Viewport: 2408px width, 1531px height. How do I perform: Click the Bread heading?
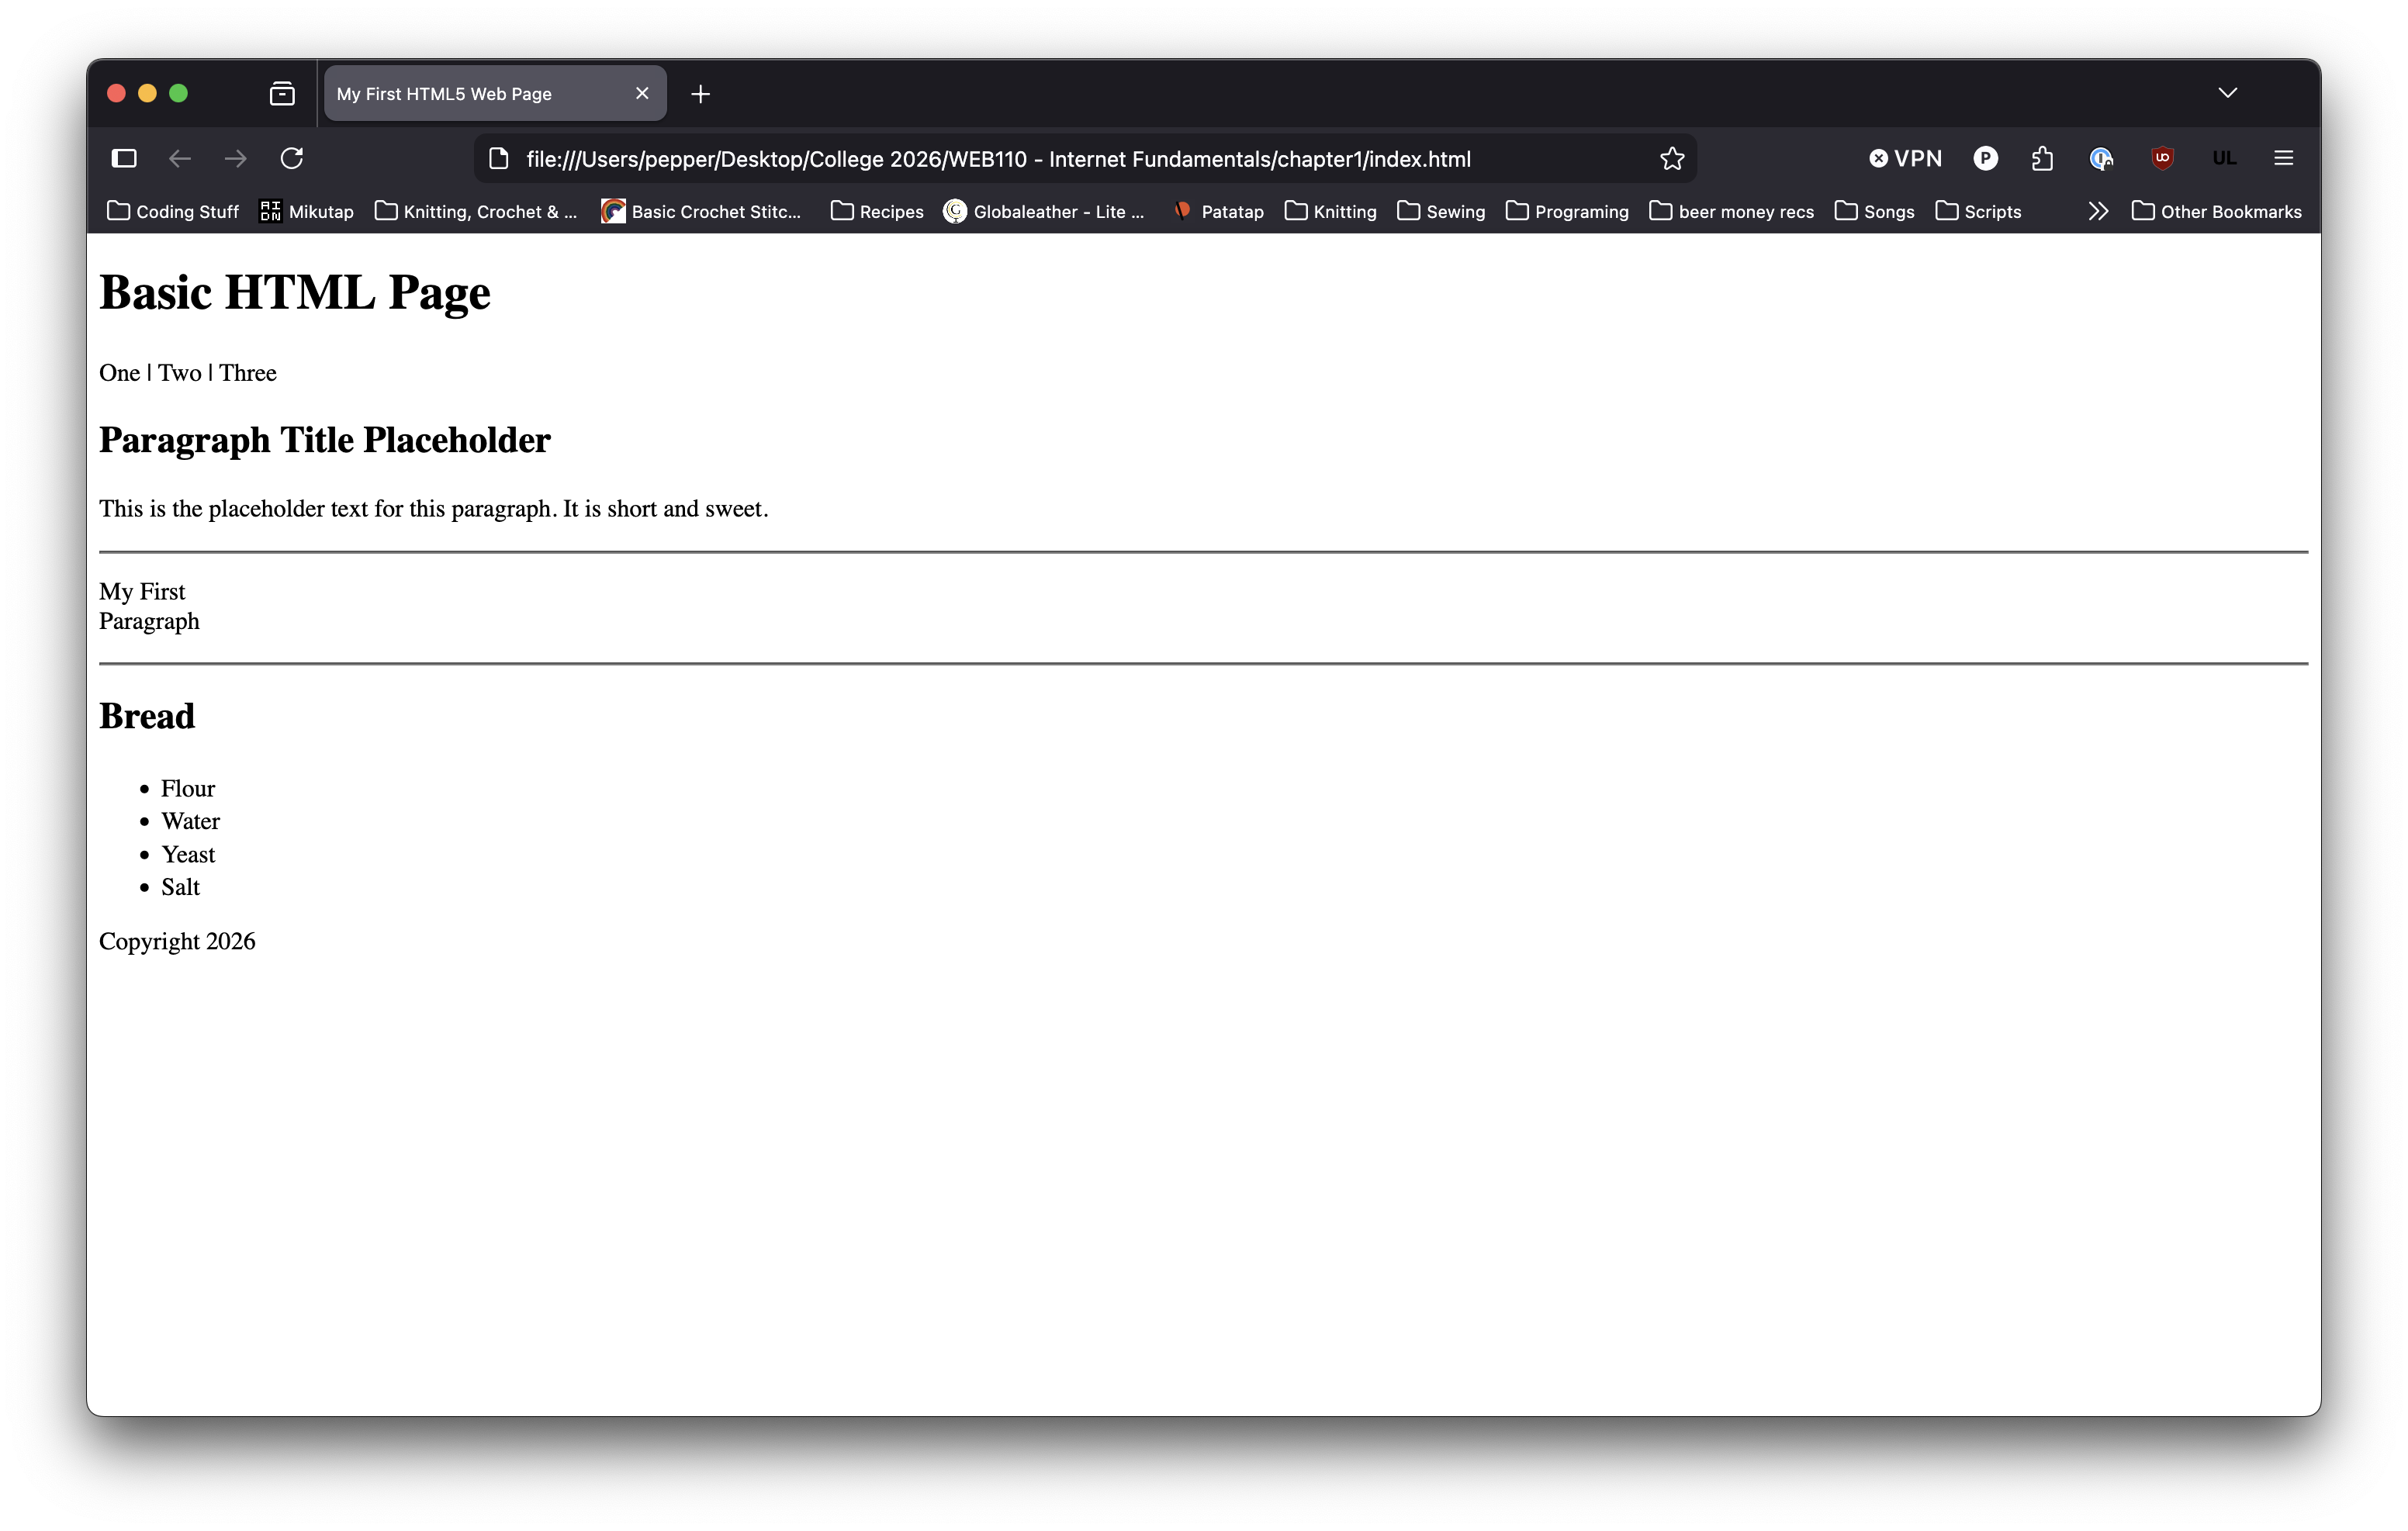pos(147,716)
